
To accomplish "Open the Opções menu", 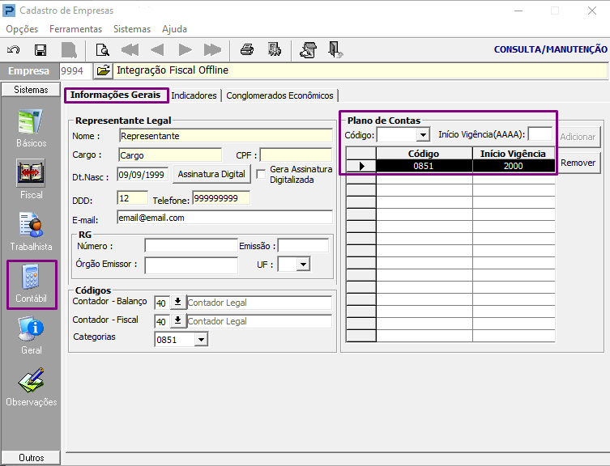I will (22, 29).
